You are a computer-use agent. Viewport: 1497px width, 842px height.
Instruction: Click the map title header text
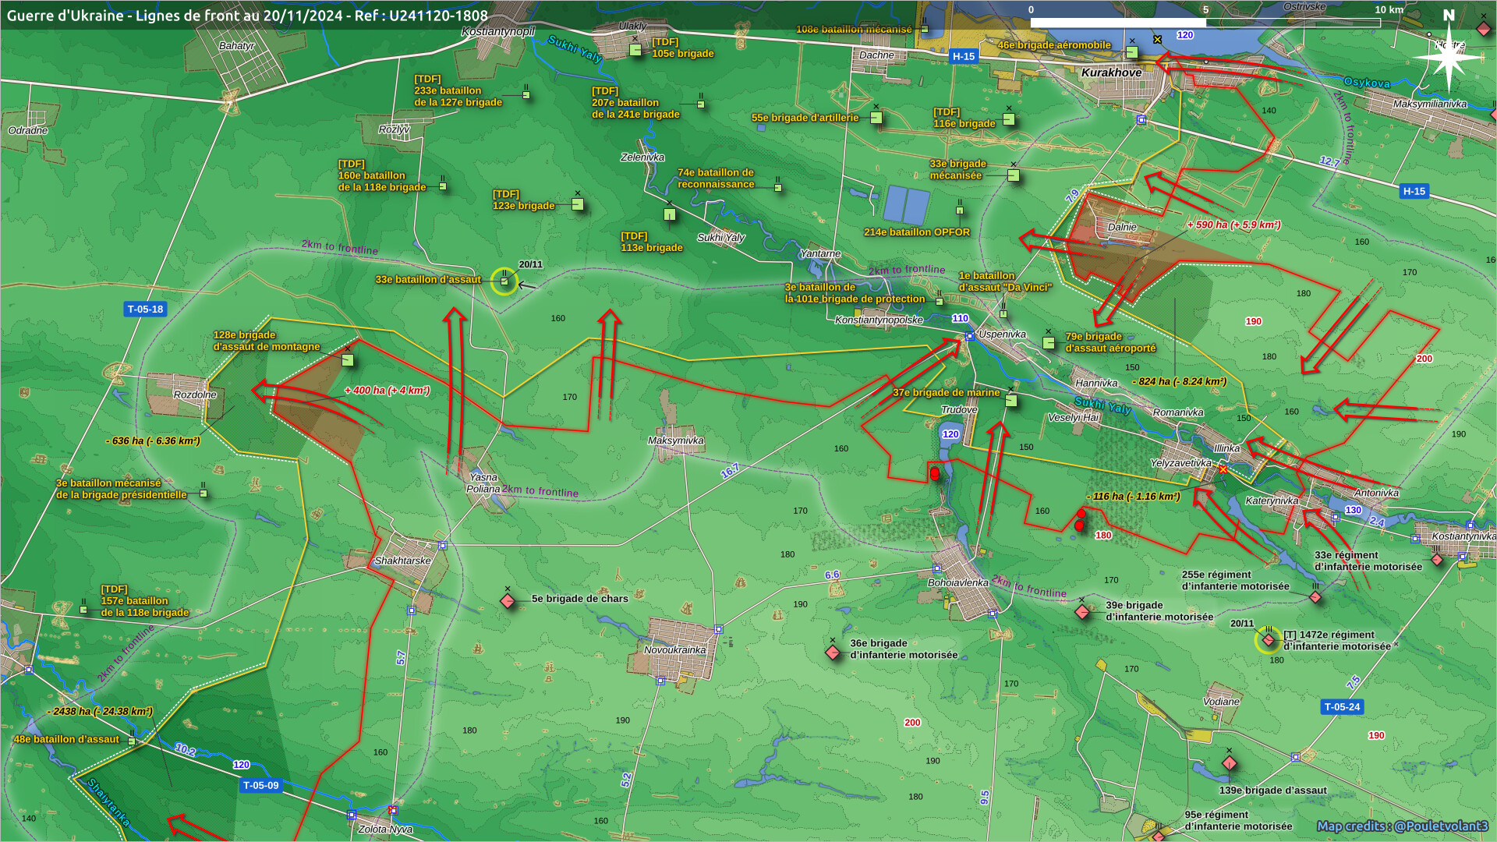pyautogui.click(x=247, y=16)
